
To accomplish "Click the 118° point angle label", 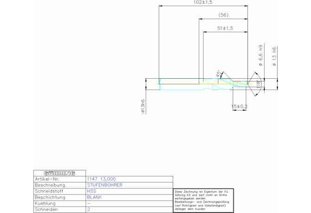I will (258, 84).
